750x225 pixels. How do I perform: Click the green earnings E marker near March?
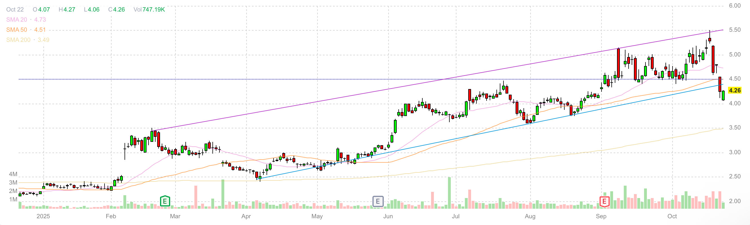tap(165, 201)
